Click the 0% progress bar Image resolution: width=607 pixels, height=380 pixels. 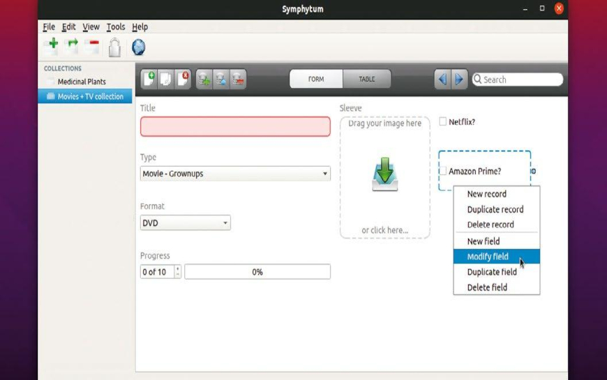pyautogui.click(x=257, y=272)
